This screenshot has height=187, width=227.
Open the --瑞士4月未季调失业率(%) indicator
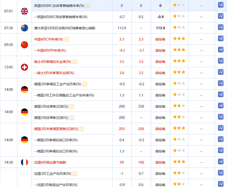tap(54, 73)
